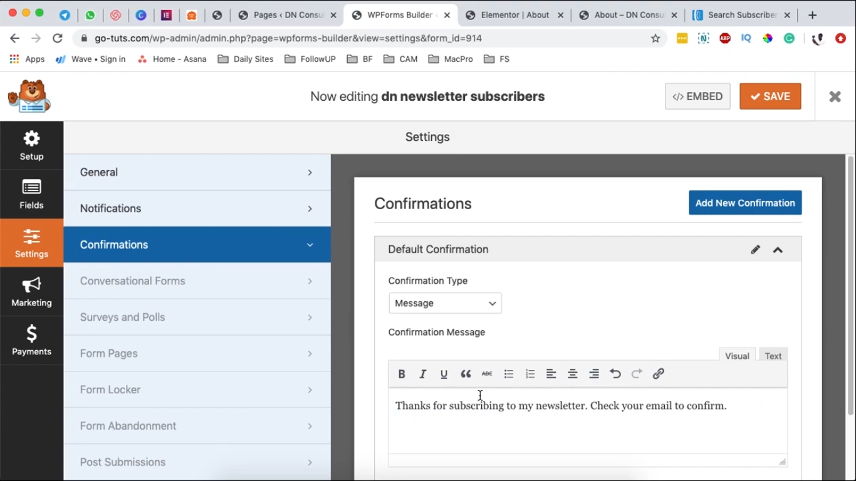Switch to the Text editor tab
Screen dimensions: 856x481
(x=773, y=356)
